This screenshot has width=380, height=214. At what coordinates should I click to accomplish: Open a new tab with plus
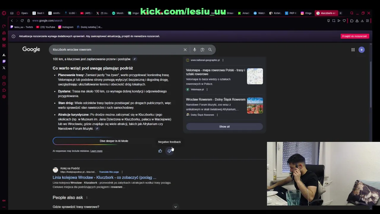[341, 13]
